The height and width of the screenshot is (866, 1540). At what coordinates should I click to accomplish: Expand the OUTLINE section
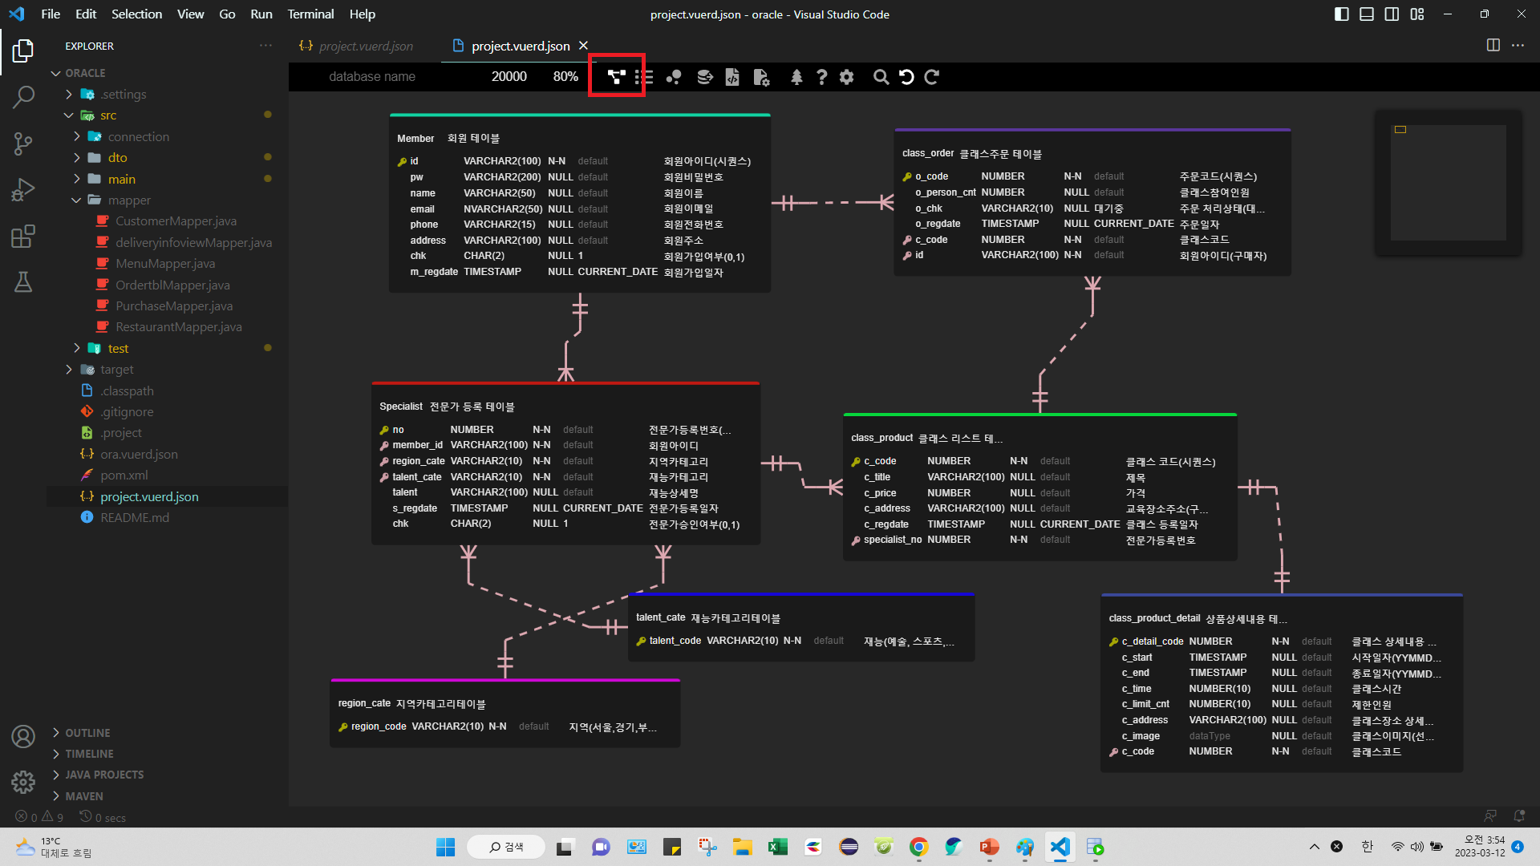coord(87,733)
